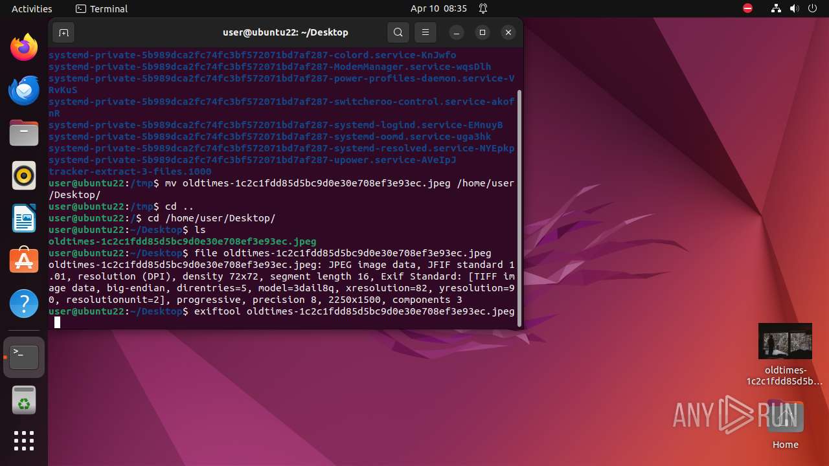
Task: Click the systemd-logind.service-EMnuyB entry
Action: pos(276,125)
